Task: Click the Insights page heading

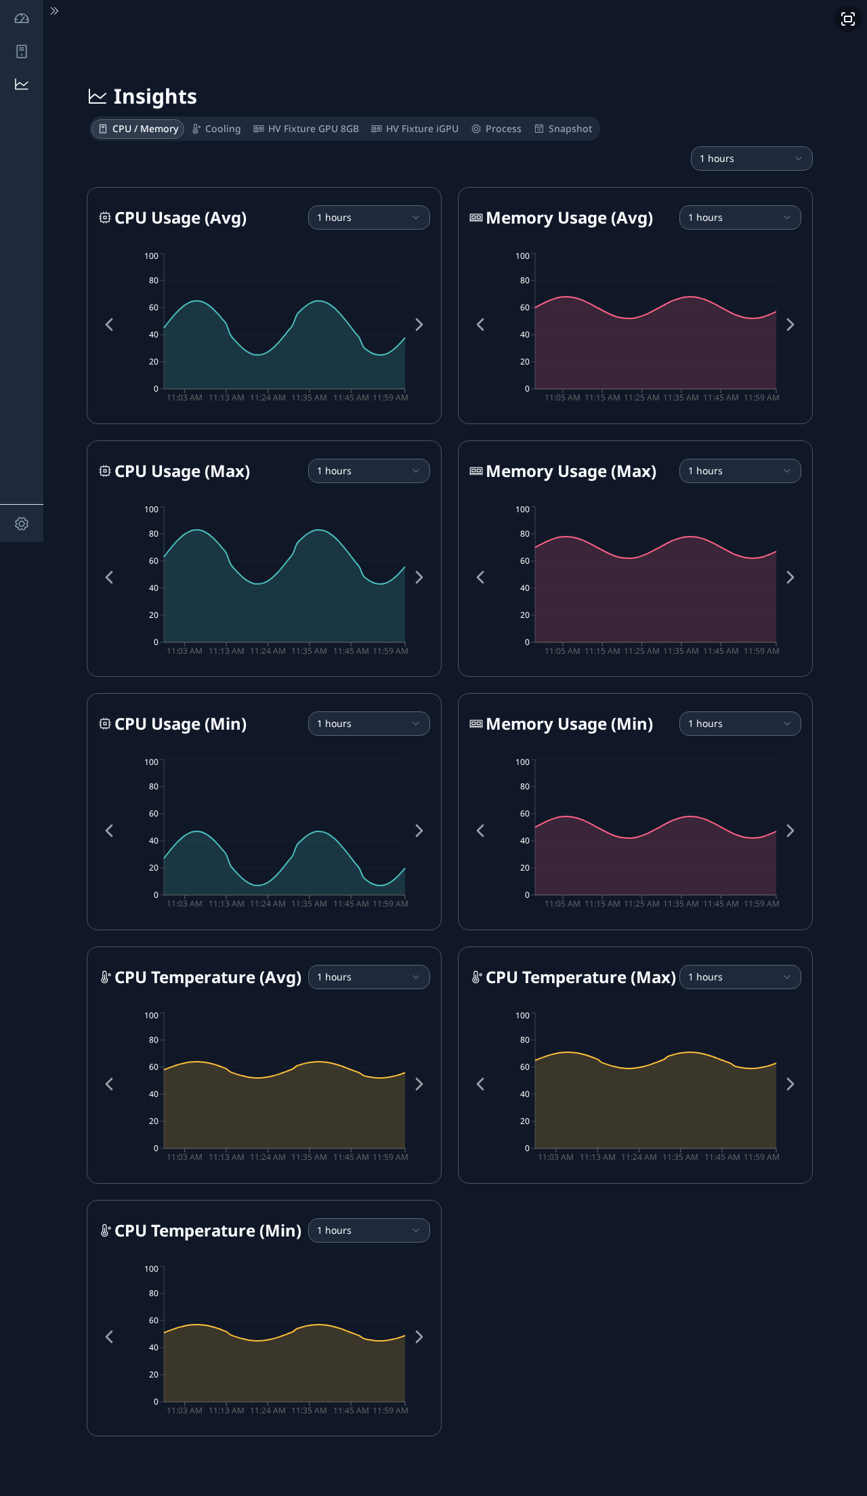Action: click(x=155, y=97)
